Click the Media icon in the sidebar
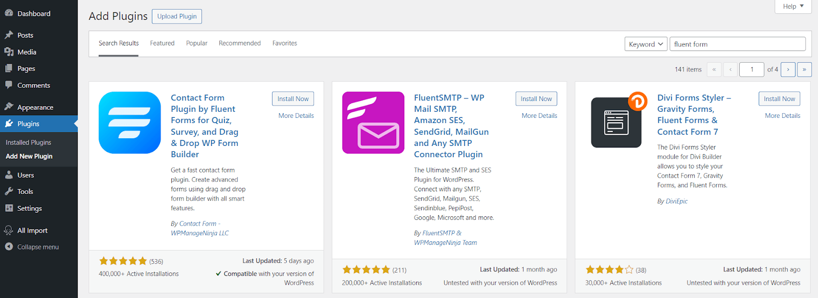The image size is (818, 298). [x=9, y=52]
